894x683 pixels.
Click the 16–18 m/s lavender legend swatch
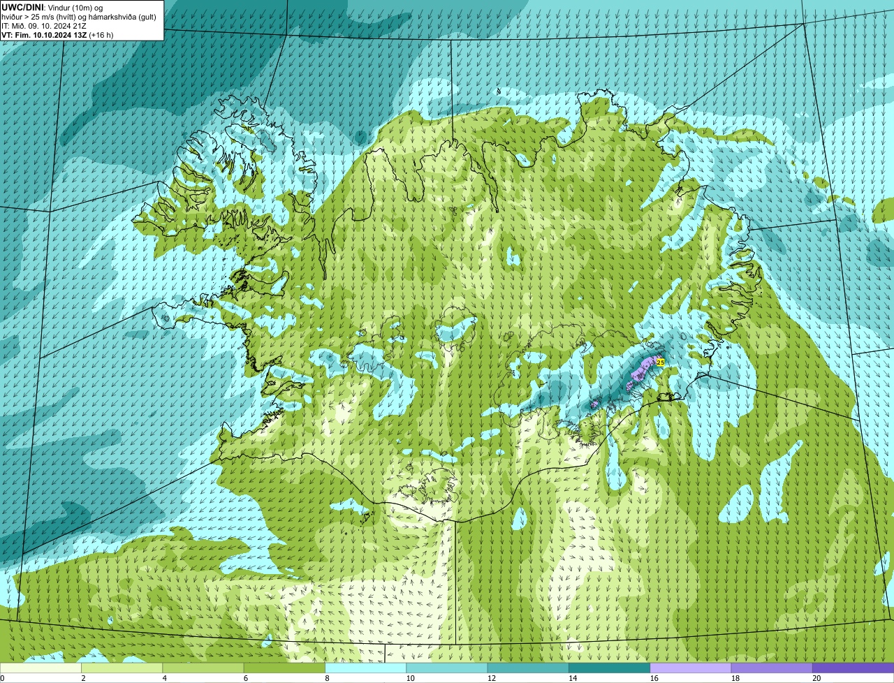tap(691, 668)
